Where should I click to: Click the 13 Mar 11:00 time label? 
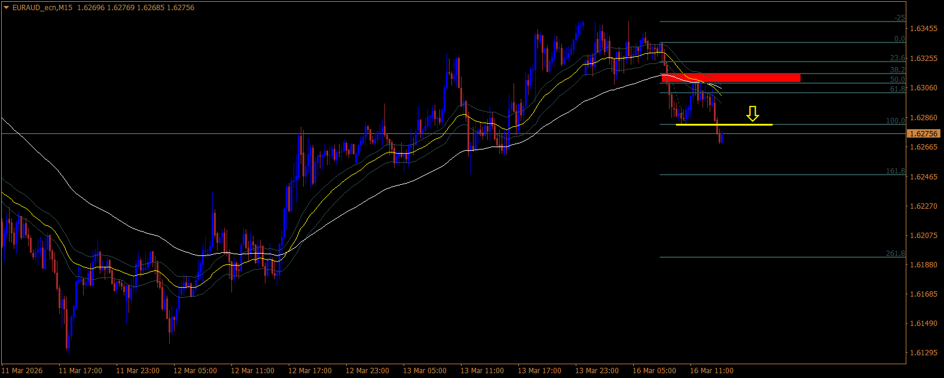[482, 371]
